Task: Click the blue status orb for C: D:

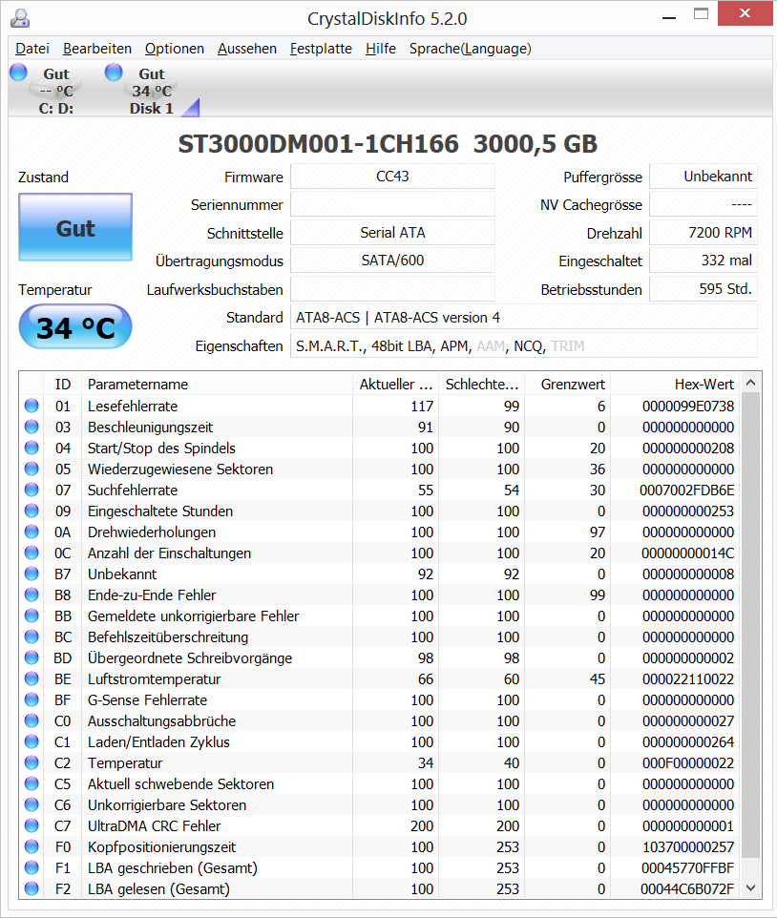Action: [19, 72]
